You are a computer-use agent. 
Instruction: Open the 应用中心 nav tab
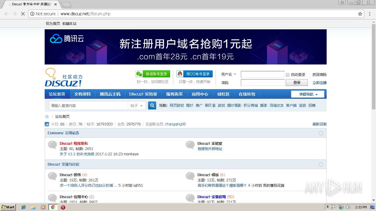click(200, 94)
